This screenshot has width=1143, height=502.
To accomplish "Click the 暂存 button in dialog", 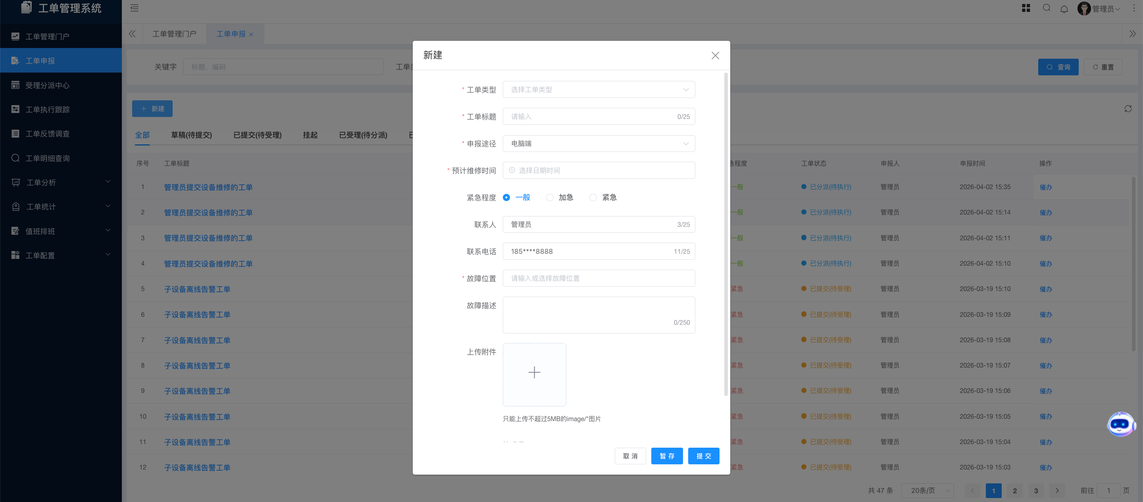I will [667, 456].
